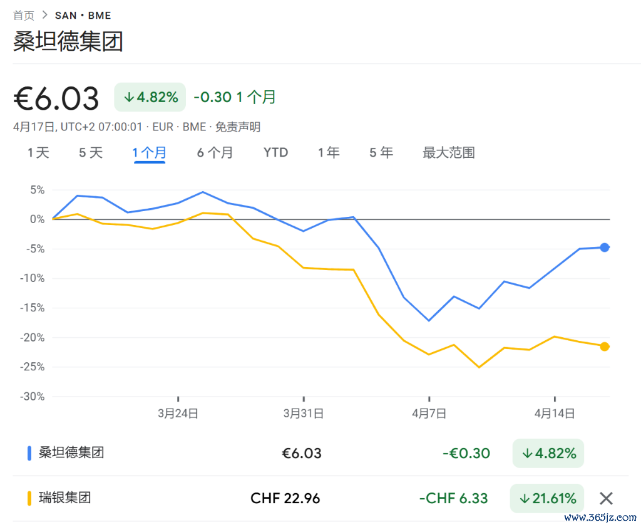
Task: Click the 4月7日 date marker on the axis
Action: click(x=429, y=413)
